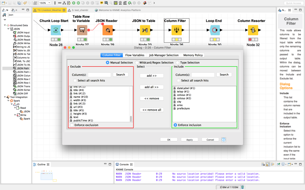305x190 pixels.
Task: Run garbage collector trash icon
Action: point(242,187)
